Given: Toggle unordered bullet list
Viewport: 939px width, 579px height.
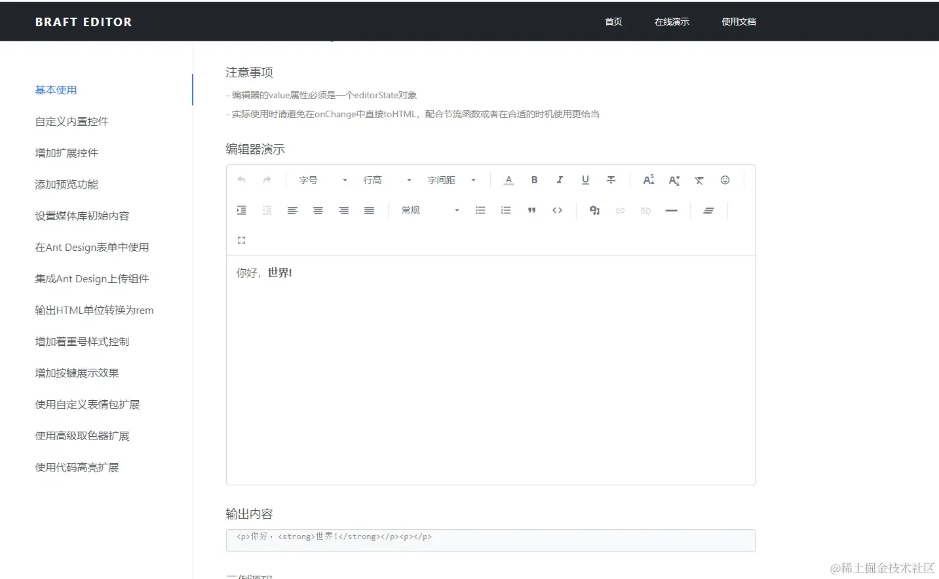Looking at the screenshot, I should pos(480,210).
